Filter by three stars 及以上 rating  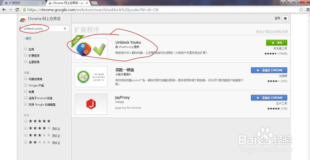click(x=25, y=135)
